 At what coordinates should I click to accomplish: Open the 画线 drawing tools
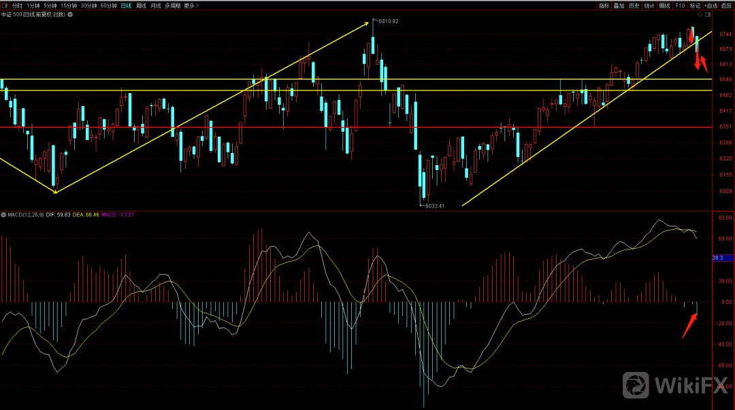664,5
